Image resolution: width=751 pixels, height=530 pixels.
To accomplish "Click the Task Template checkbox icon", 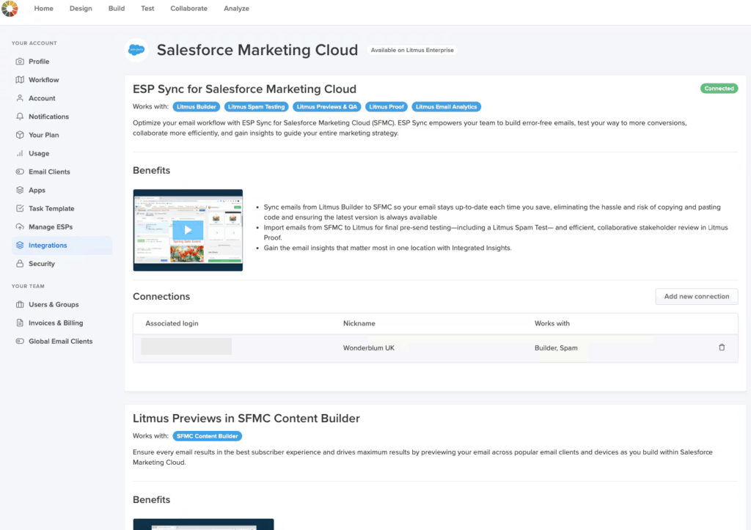I will pos(20,208).
